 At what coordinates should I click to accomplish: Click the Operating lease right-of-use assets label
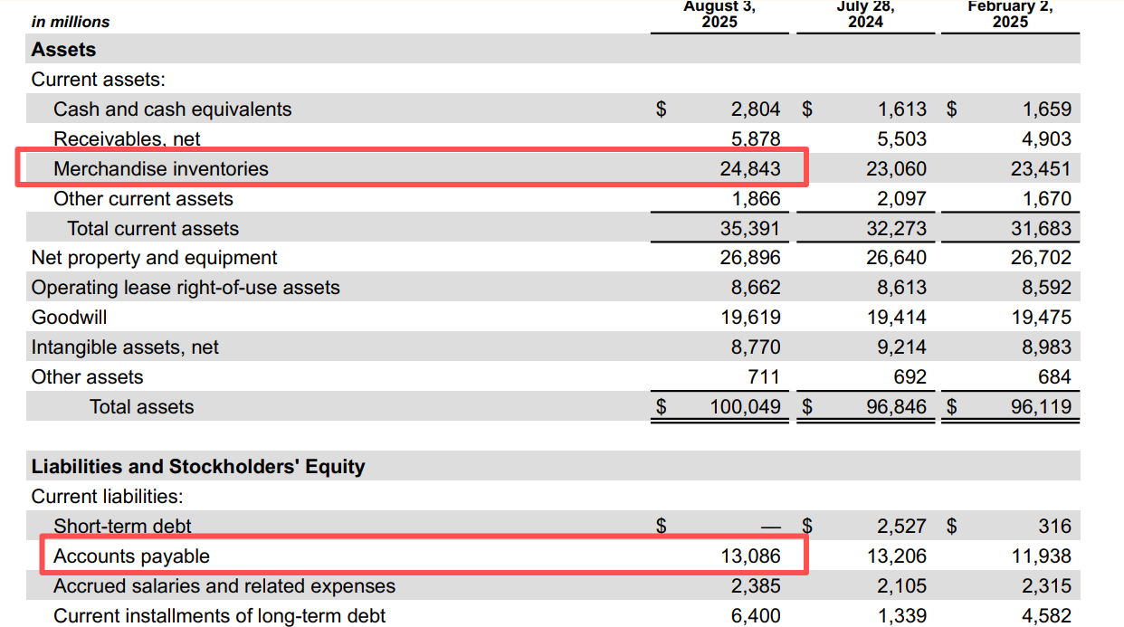186,288
